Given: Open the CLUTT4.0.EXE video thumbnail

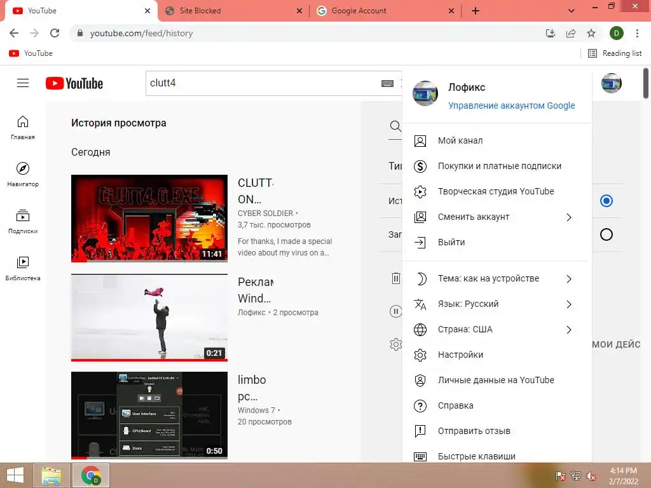Looking at the screenshot, I should coord(149,219).
